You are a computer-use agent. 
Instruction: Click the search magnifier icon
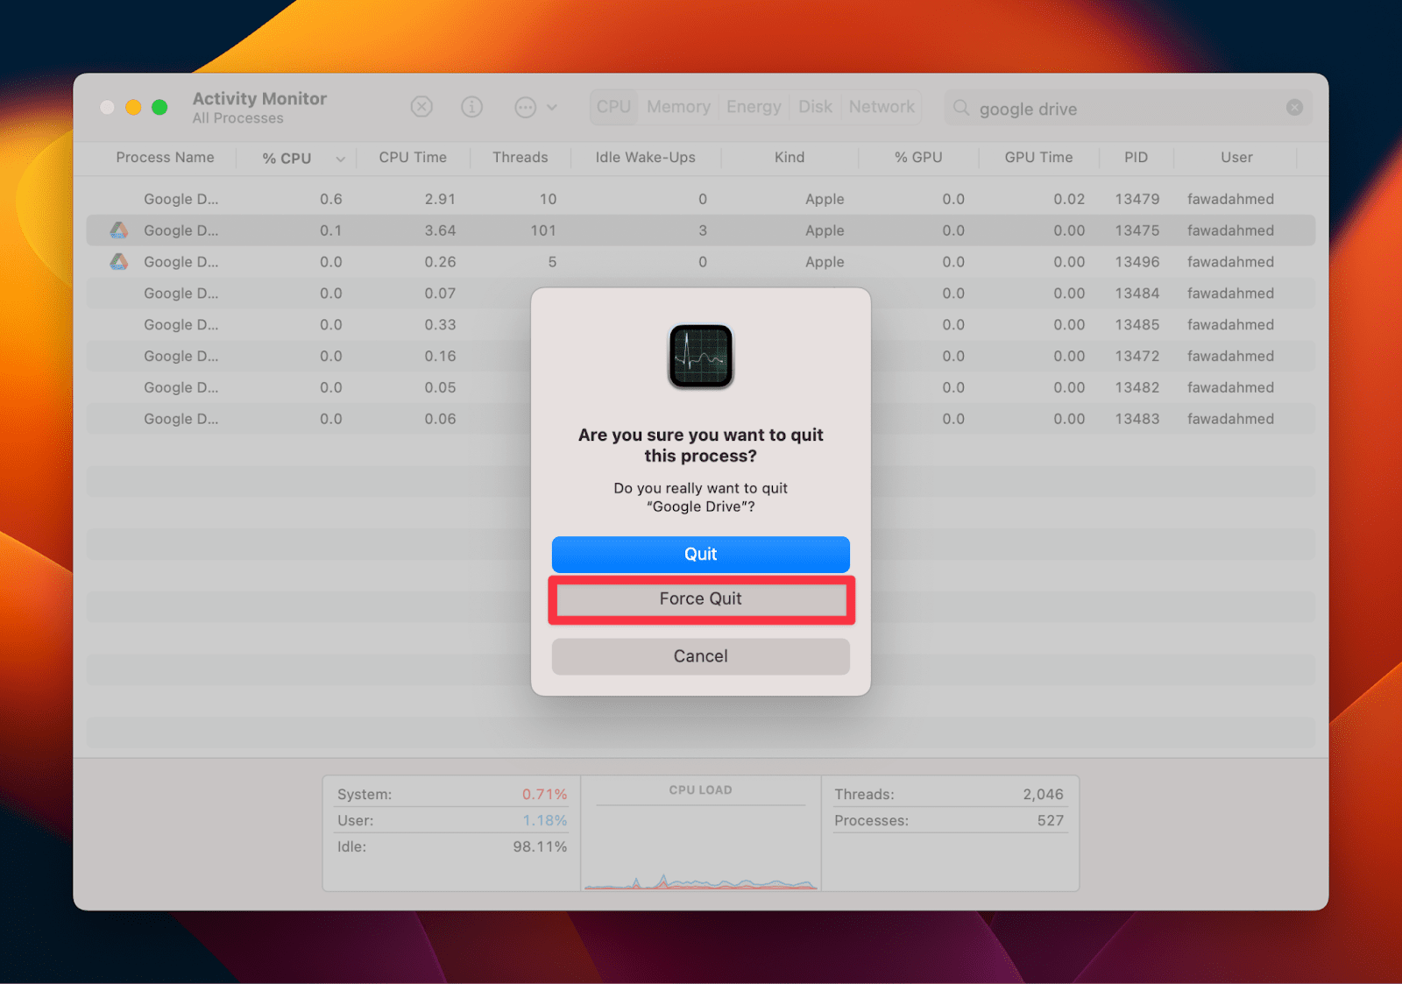[960, 108]
